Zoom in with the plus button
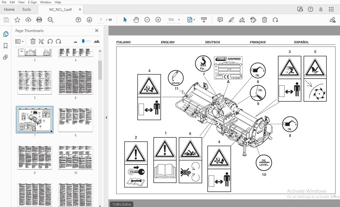Image resolution: width=340 pixels, height=207 pixels. click(158, 20)
